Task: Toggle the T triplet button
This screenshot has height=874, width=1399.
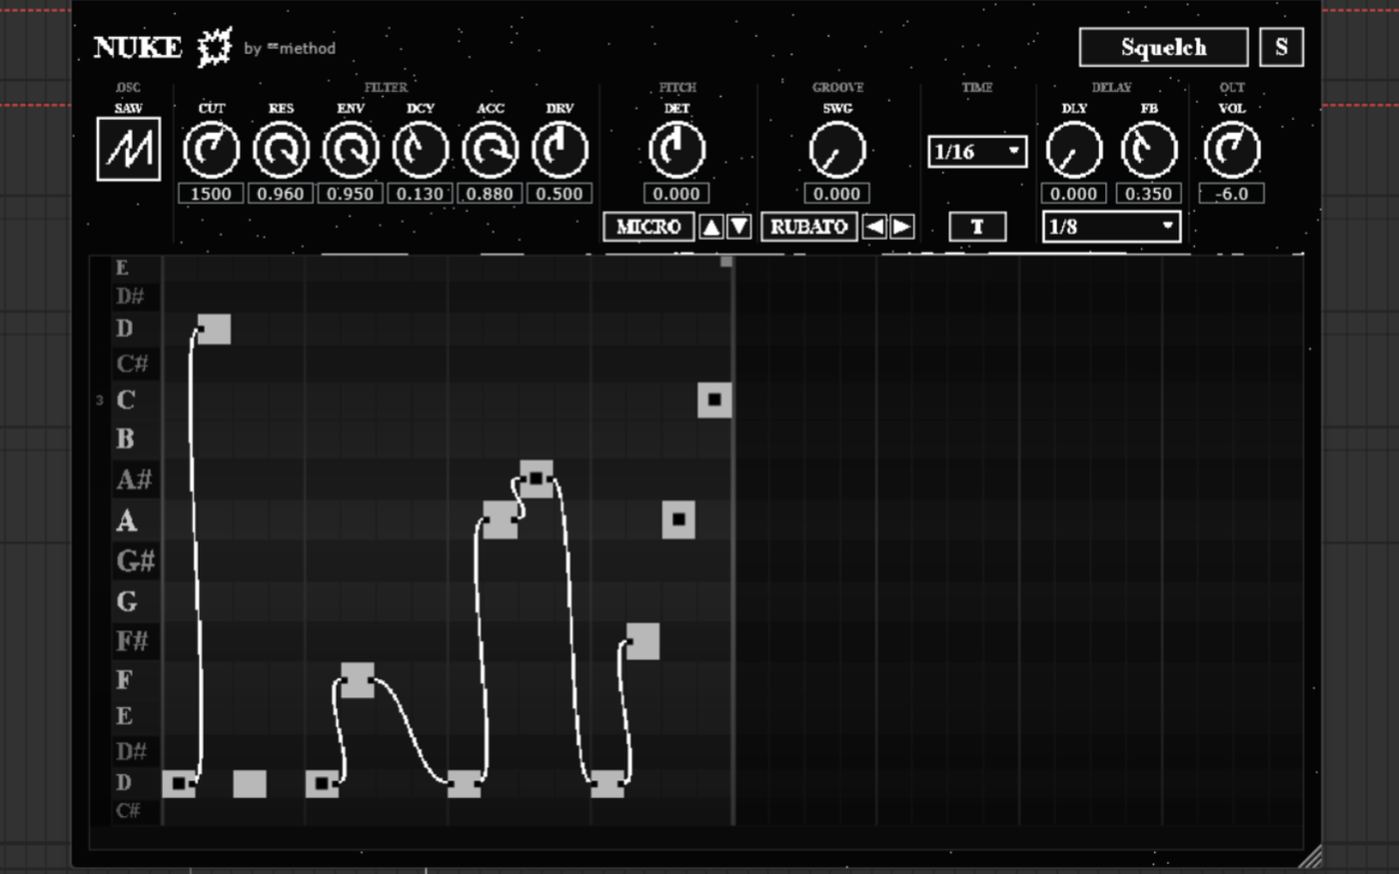Action: click(977, 227)
